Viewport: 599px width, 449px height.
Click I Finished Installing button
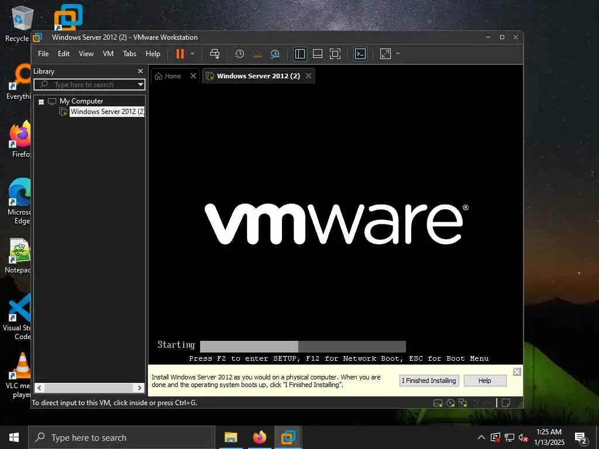[429, 381]
